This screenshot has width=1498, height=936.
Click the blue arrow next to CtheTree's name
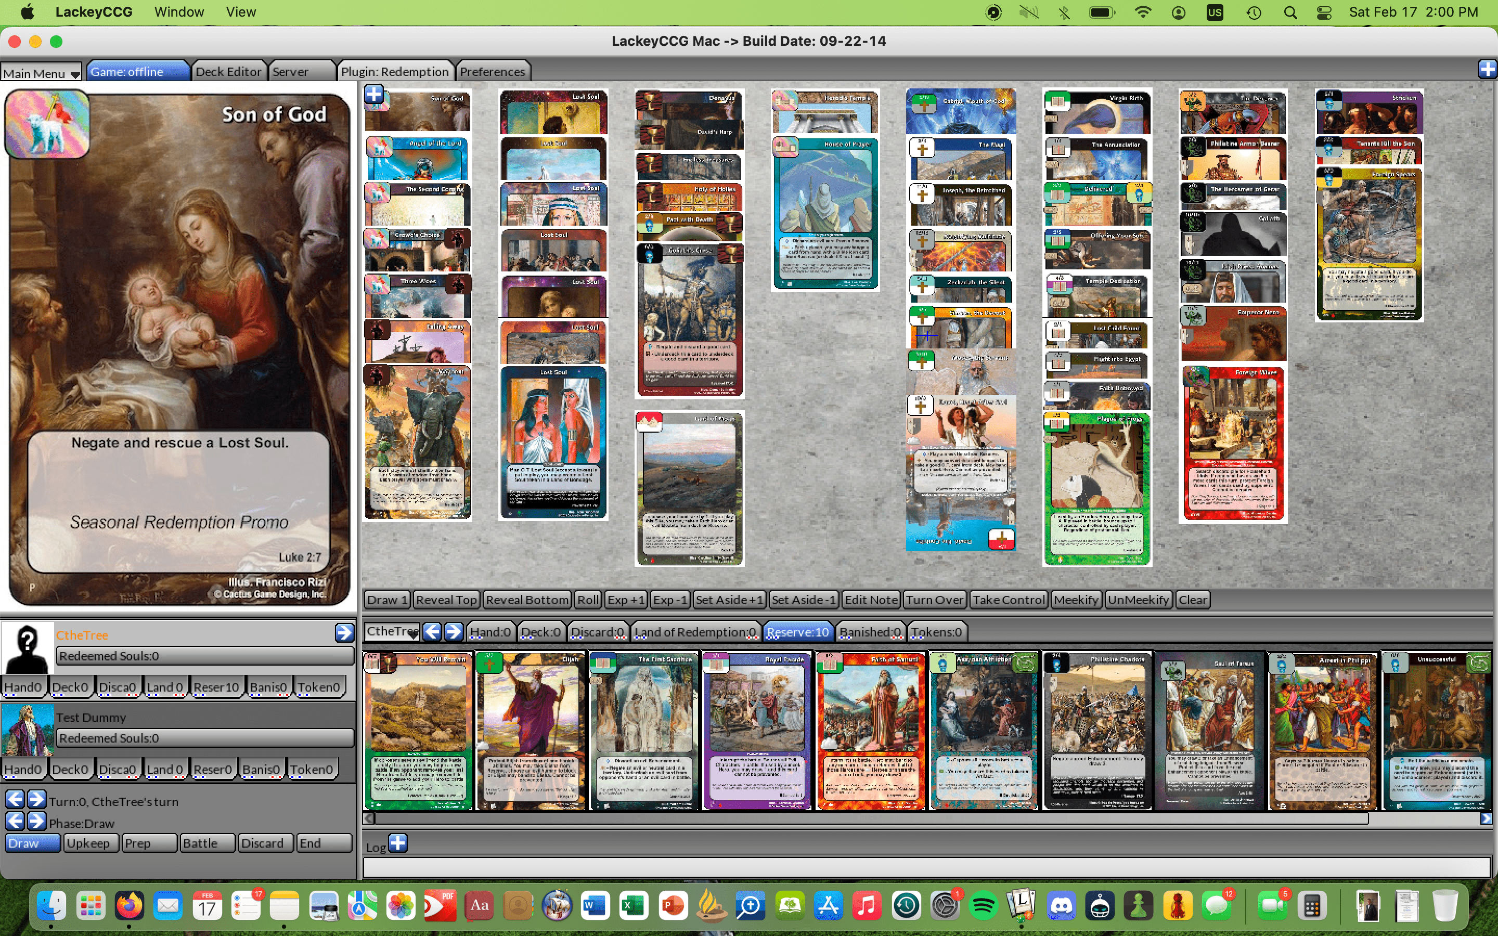[344, 632]
